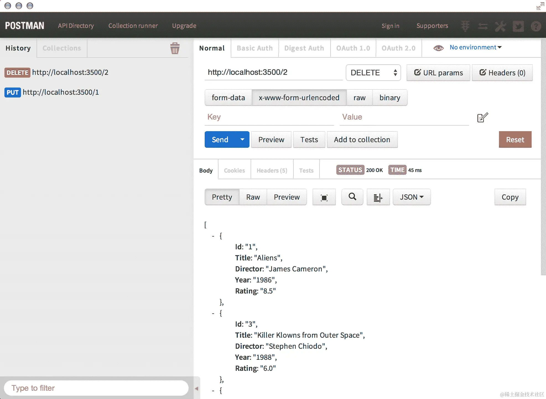This screenshot has width=546, height=399.
Task: Toggle Headers (0) editor
Action: pos(502,73)
